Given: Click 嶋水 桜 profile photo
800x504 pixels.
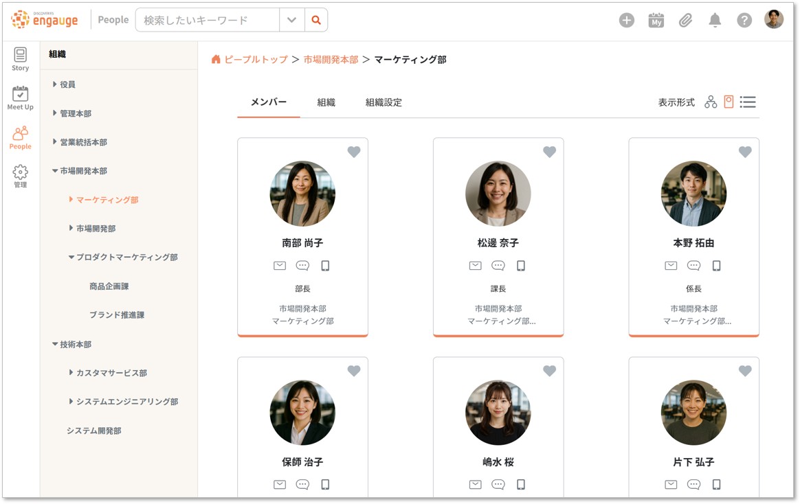Looking at the screenshot, I should point(498,412).
